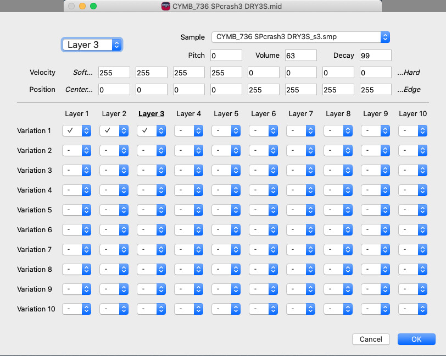
Task: Toggle the Variation 1 Layer 1 checkmark popup
Action: [x=77, y=130]
